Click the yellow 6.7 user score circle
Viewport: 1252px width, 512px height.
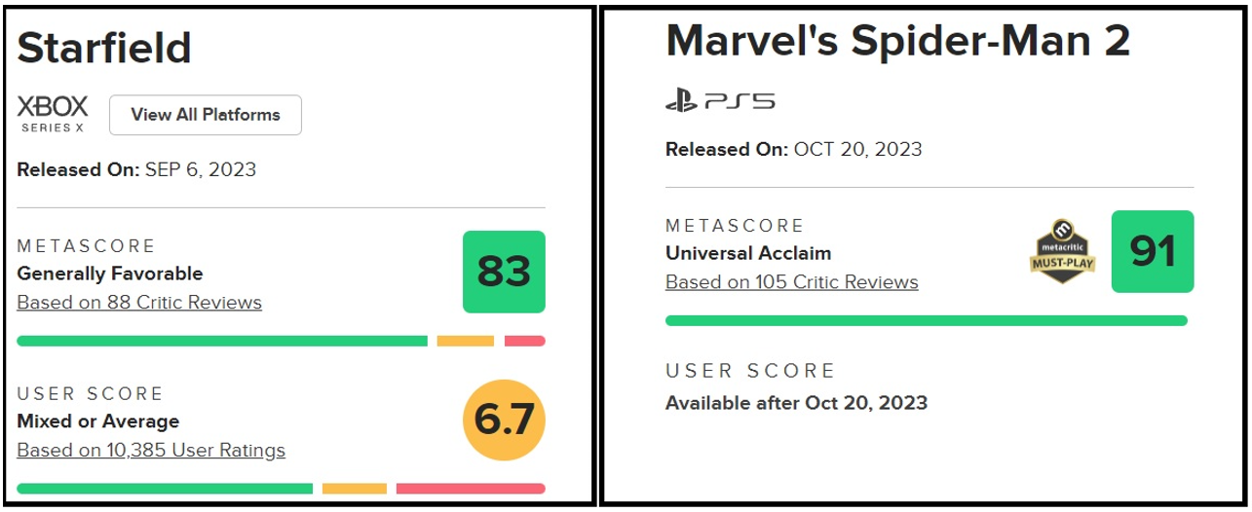[x=504, y=420]
